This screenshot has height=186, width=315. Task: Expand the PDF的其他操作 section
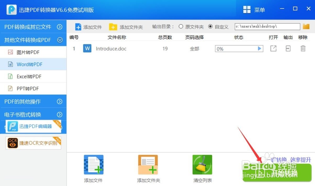pyautogui.click(x=33, y=102)
